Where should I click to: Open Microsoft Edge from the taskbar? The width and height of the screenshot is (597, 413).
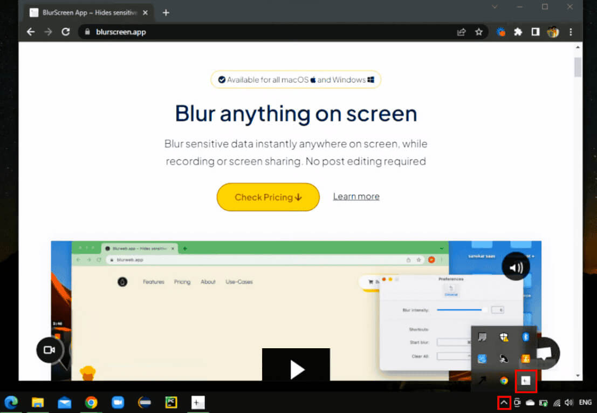(11, 402)
